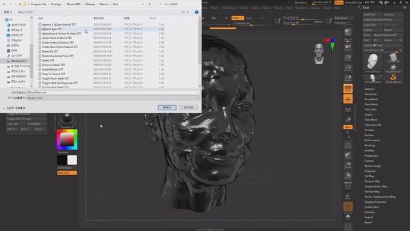Expand the Geometry section

(x=370, y=94)
